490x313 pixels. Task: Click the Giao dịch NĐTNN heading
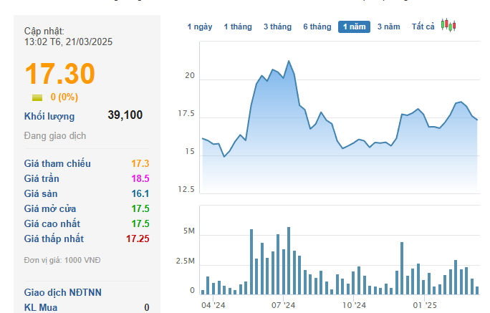coord(61,292)
